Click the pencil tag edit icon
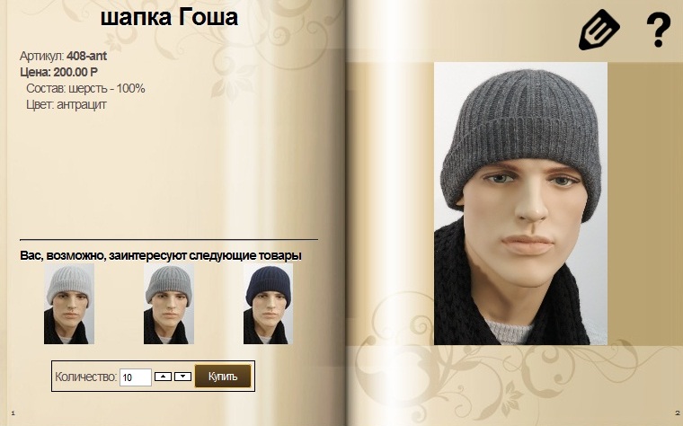Viewport: 683px width, 426px height. (599, 30)
